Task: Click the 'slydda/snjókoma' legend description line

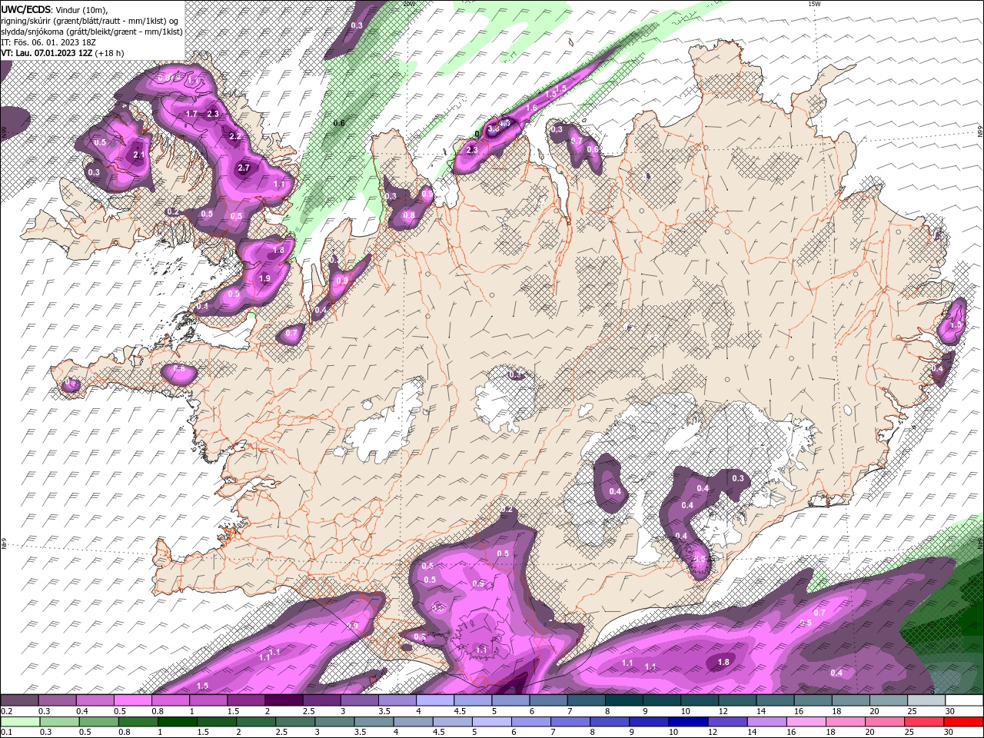Action: tap(91, 32)
